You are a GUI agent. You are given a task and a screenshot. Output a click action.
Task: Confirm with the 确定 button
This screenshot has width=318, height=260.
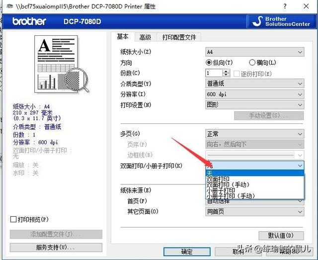(x=187, y=252)
